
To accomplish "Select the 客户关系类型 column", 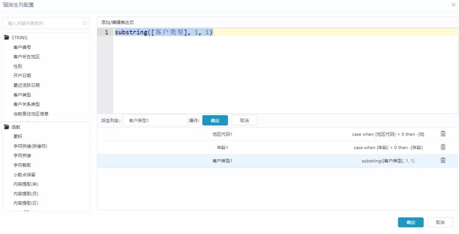I will [27, 104].
